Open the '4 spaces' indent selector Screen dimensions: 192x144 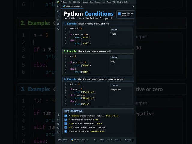click(118, 140)
